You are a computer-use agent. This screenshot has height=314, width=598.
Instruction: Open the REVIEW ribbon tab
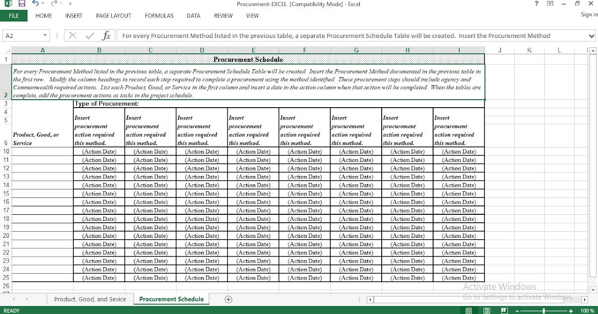tap(223, 16)
